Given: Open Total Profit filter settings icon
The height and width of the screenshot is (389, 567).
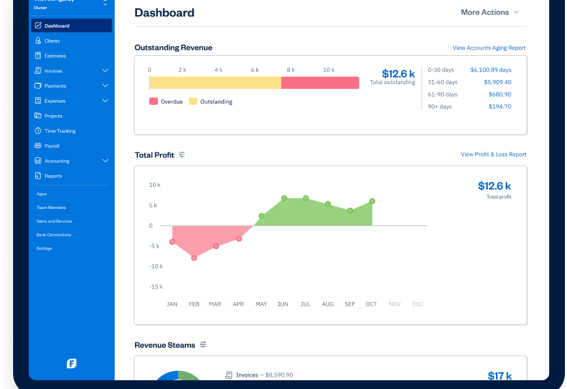Looking at the screenshot, I should 182,155.
